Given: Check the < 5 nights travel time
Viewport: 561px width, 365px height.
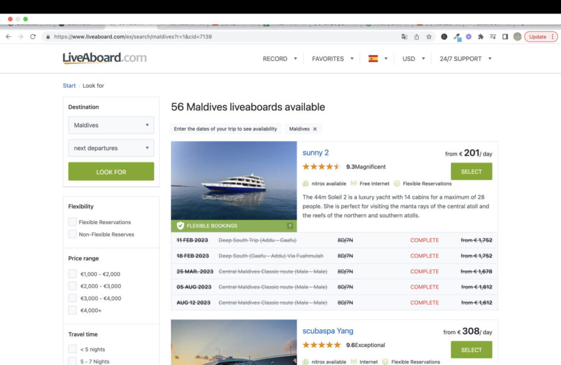Looking at the screenshot, I should point(72,349).
